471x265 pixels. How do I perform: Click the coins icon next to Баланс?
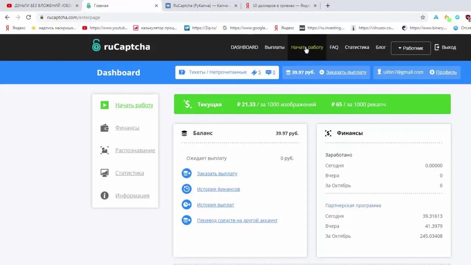click(184, 133)
